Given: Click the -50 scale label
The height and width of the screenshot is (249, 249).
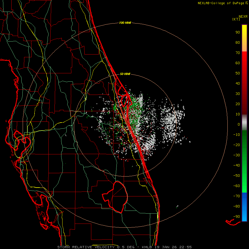Looking at the screenshot, I should pos(237,176).
